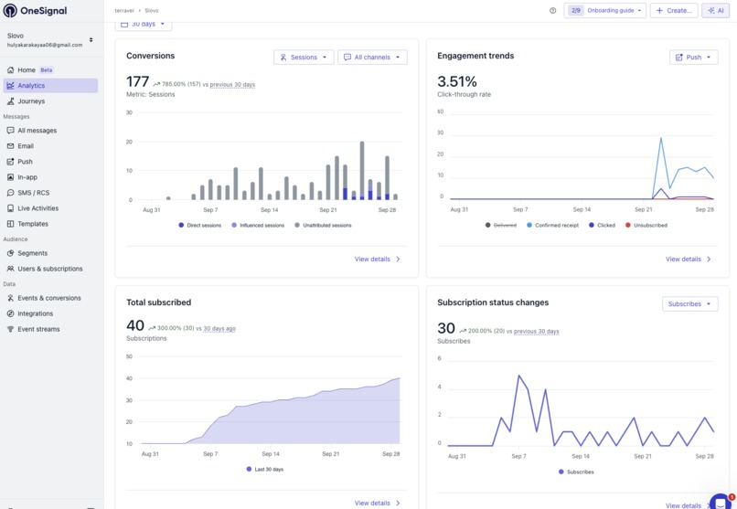
Task: Click arrow next to Engagement trends View details
Action: click(x=709, y=260)
